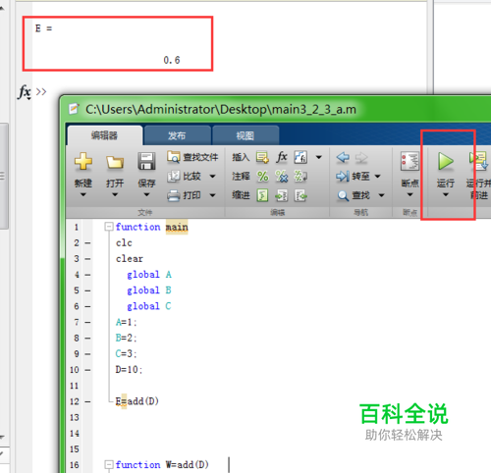The image size is (491, 473).
Task: Click the command window scrollbar up arrow
Action: point(2,7)
